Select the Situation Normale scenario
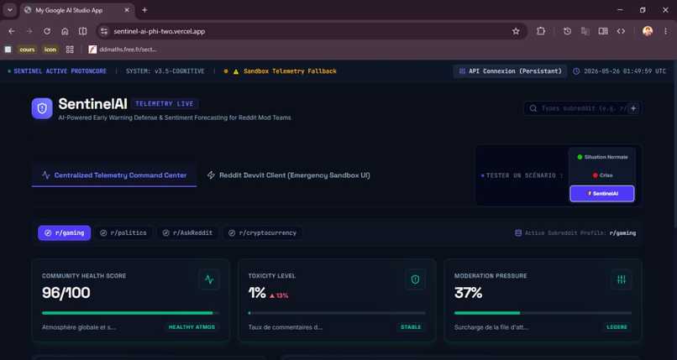The height and width of the screenshot is (360, 677). pyautogui.click(x=602, y=157)
